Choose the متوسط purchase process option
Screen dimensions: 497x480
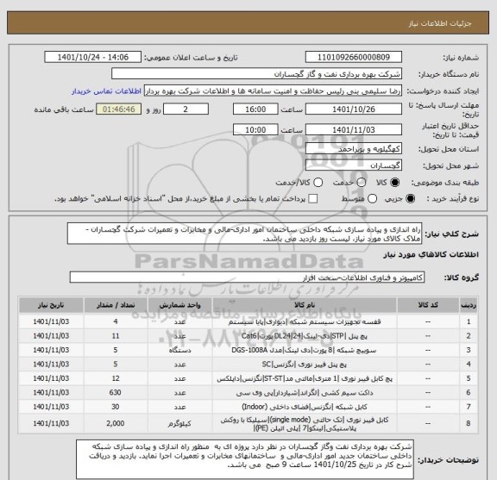pos(373,199)
